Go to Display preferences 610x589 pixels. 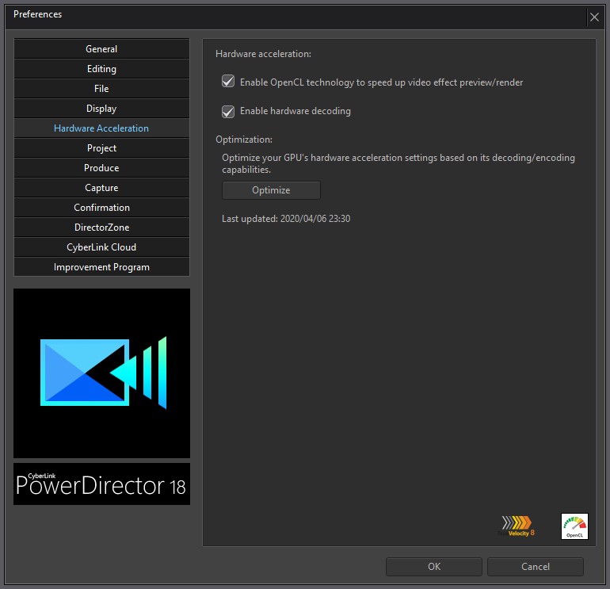coord(101,109)
